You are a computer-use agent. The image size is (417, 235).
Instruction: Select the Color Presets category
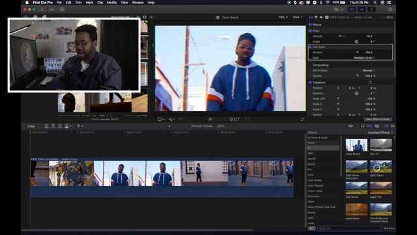pyautogui.click(x=315, y=185)
